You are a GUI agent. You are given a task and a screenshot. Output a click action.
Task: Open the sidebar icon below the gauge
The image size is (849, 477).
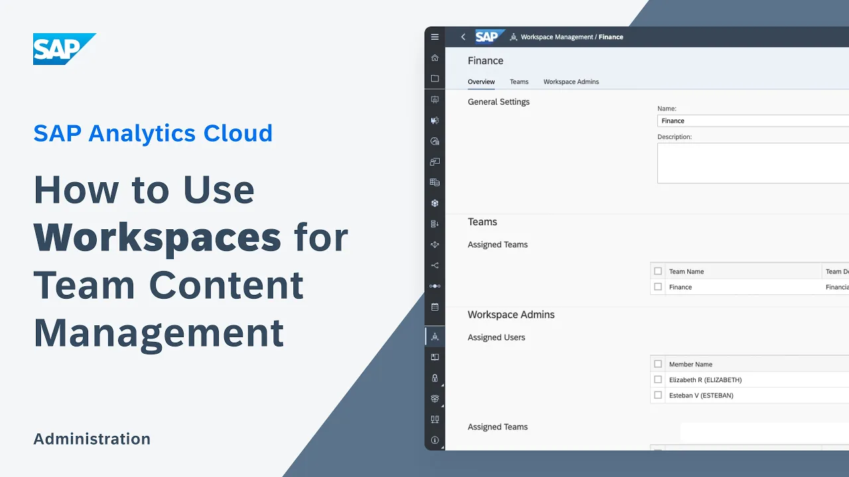435,162
